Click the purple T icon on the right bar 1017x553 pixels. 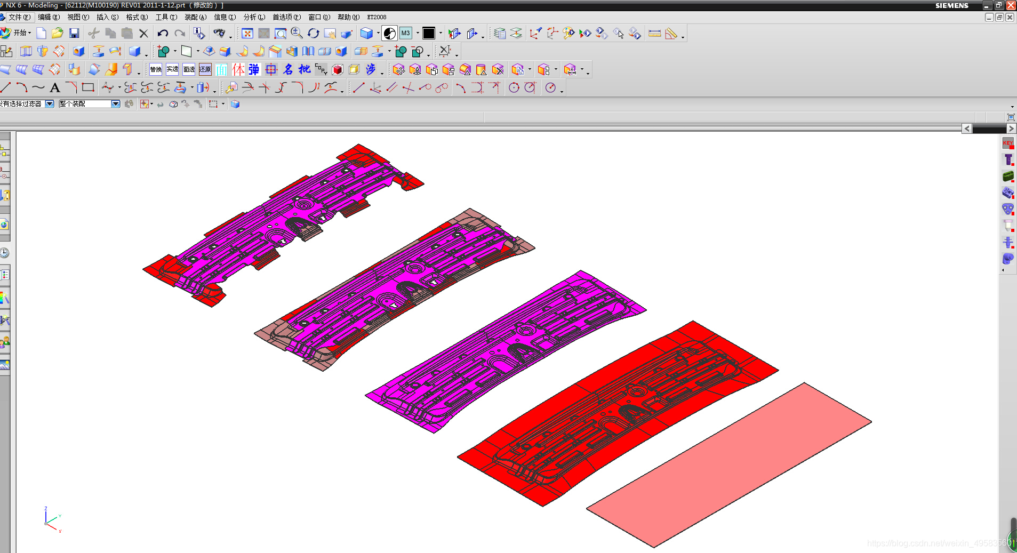pyautogui.click(x=1008, y=159)
